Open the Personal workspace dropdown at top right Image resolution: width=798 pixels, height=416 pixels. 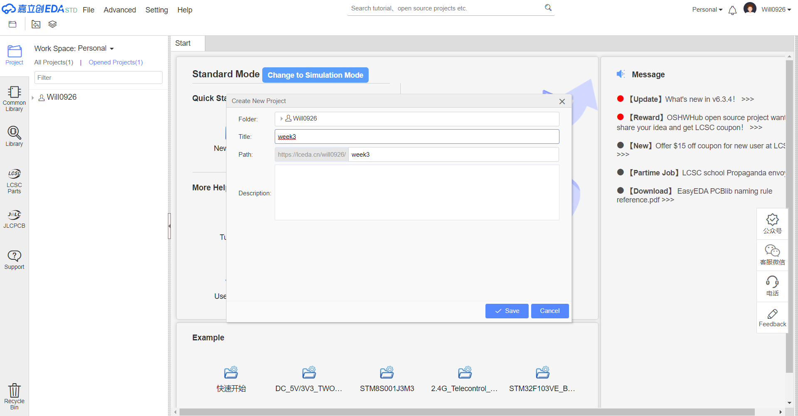707,10
